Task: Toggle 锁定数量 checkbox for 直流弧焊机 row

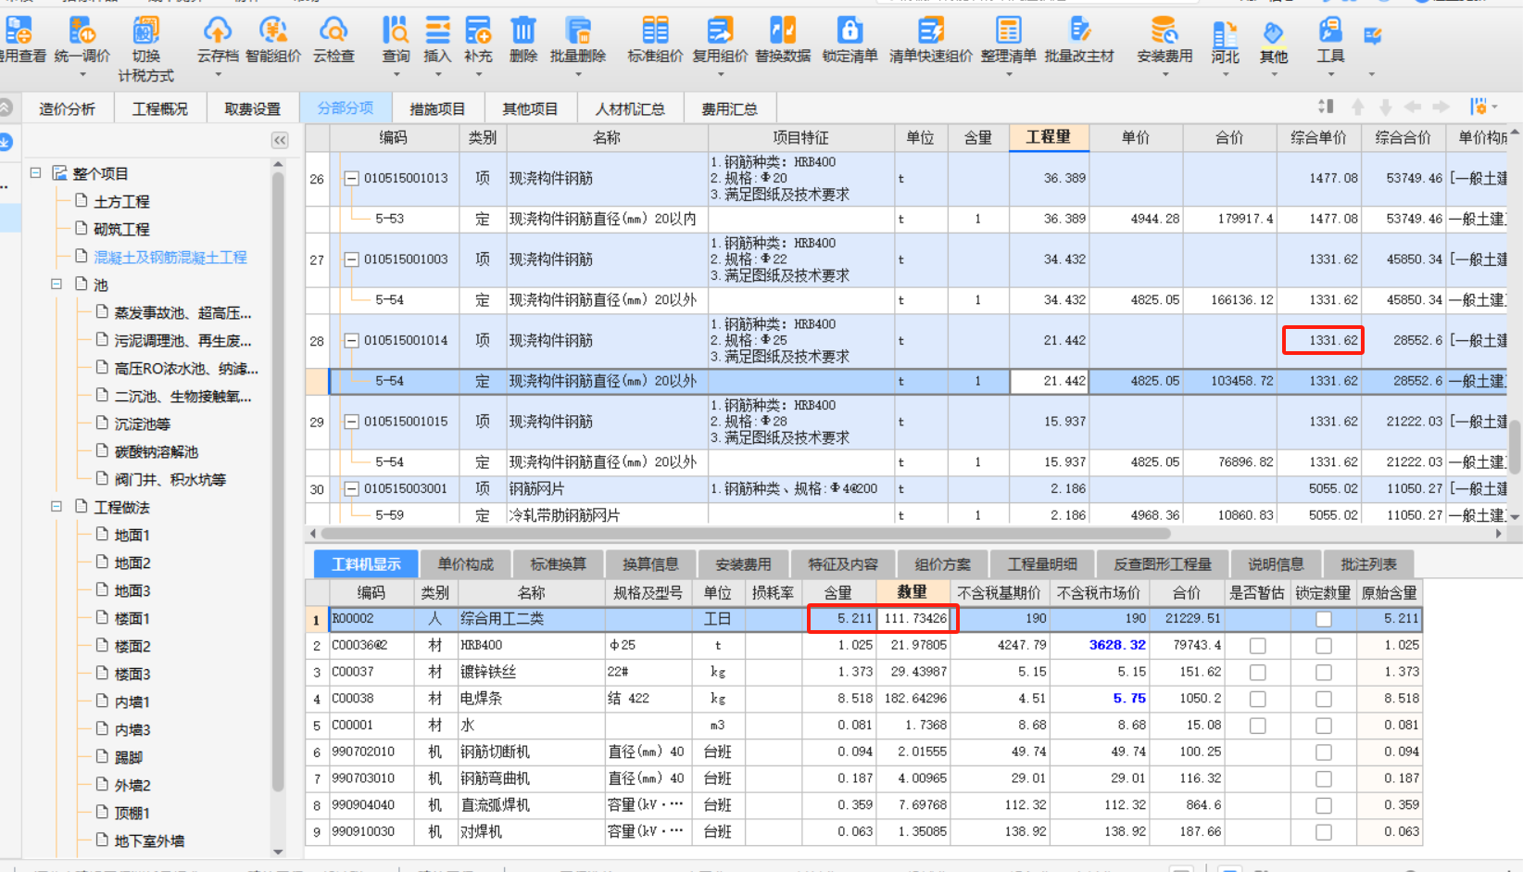Action: click(1324, 806)
